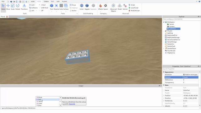The width and height of the screenshot is (201, 113).
Task: Open the Lock tool dropdown
Action: pos(32,5)
